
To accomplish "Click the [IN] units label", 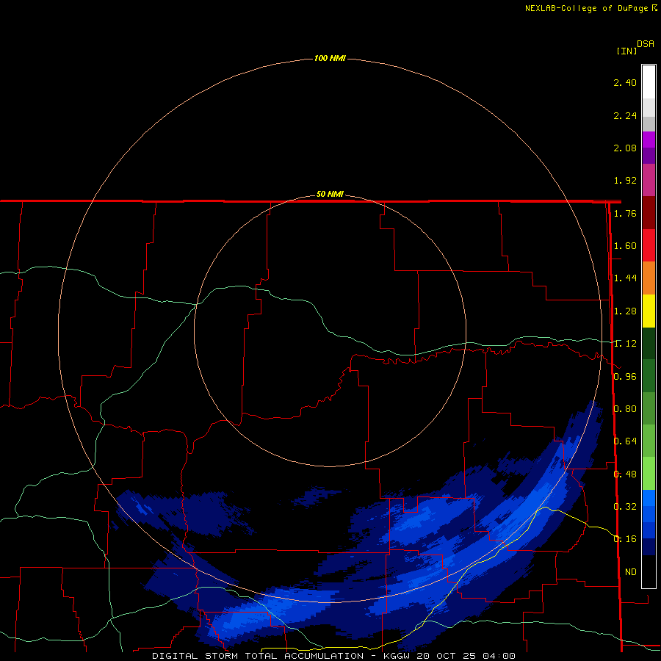I will point(626,51).
